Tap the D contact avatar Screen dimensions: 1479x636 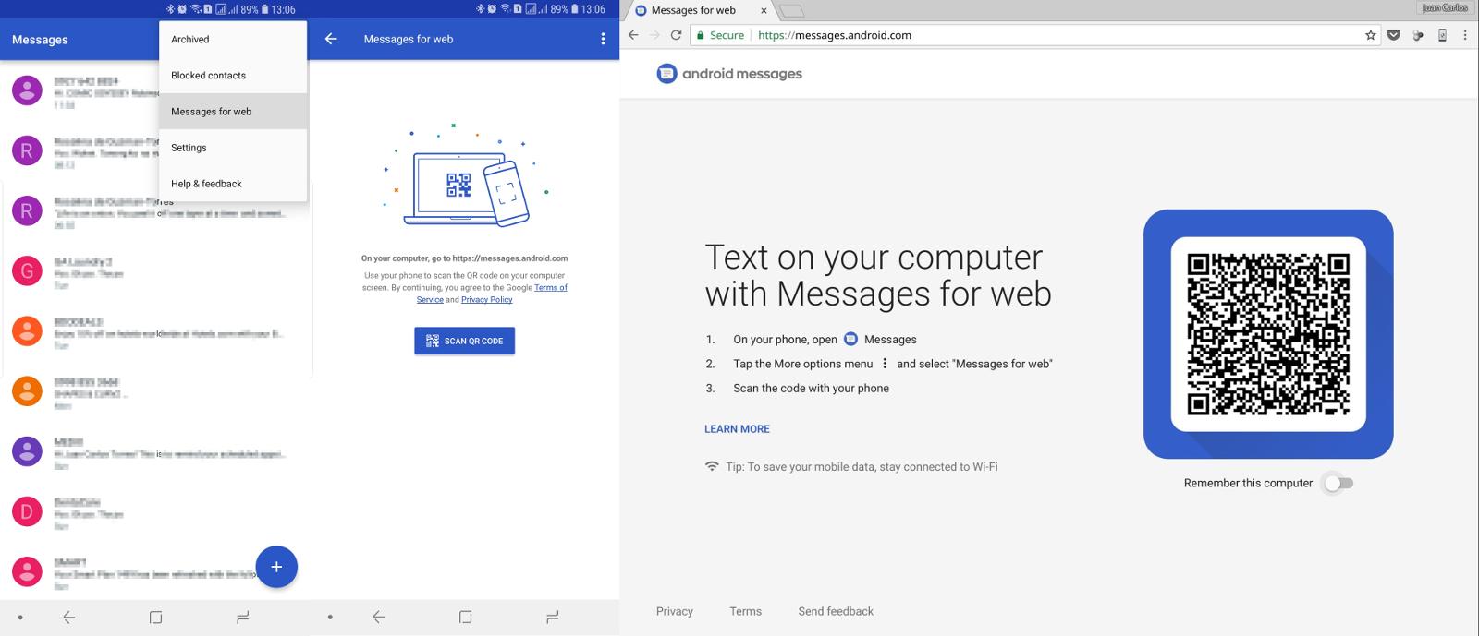coord(27,510)
